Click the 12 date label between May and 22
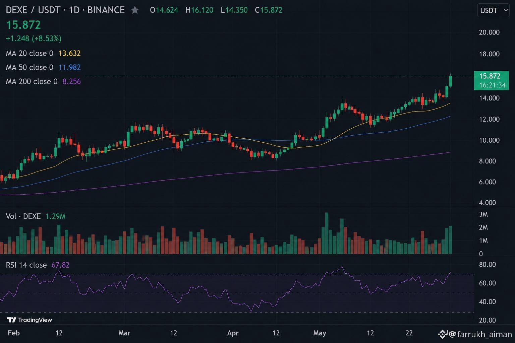The width and height of the screenshot is (515, 343). (x=370, y=333)
